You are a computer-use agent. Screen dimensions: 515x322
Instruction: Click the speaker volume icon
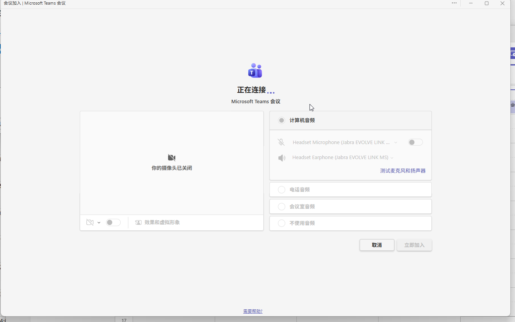click(x=282, y=158)
